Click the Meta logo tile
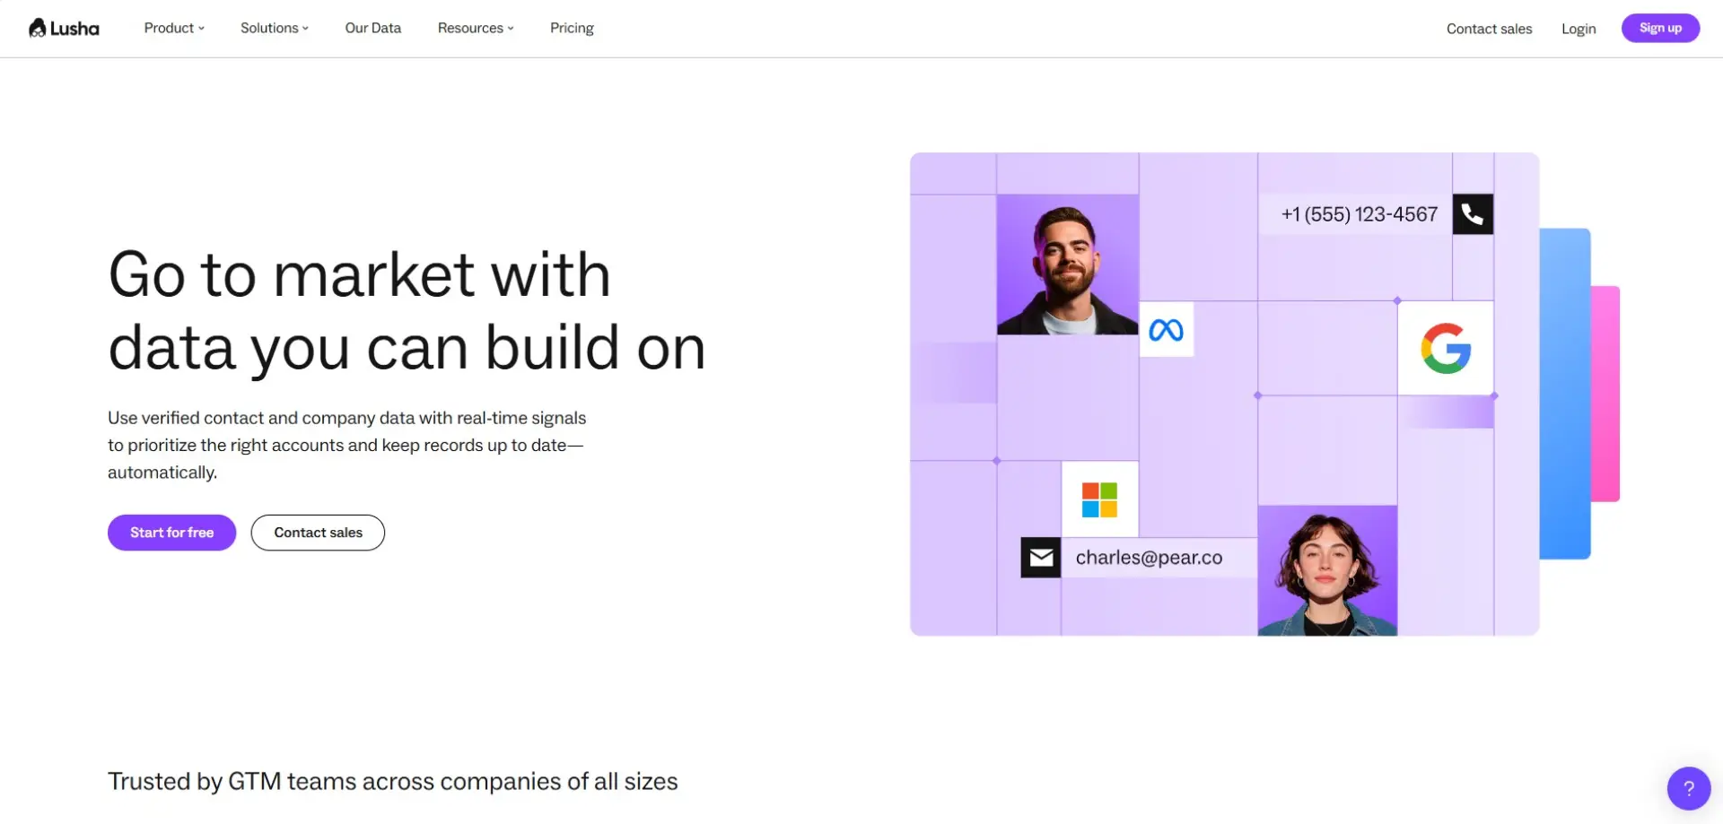The height and width of the screenshot is (824, 1723). (x=1167, y=330)
